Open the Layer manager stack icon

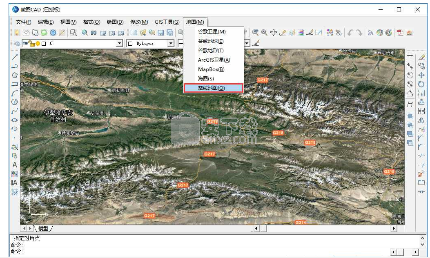17,43
